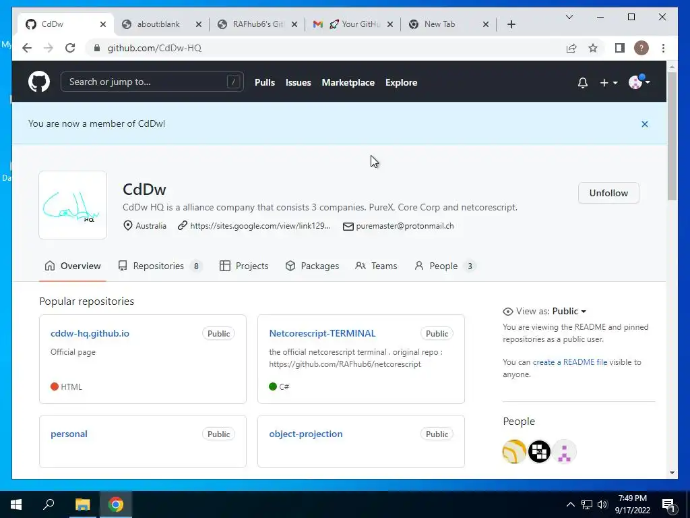690x518 pixels.
Task: Open the user avatar menu
Action: click(x=639, y=82)
